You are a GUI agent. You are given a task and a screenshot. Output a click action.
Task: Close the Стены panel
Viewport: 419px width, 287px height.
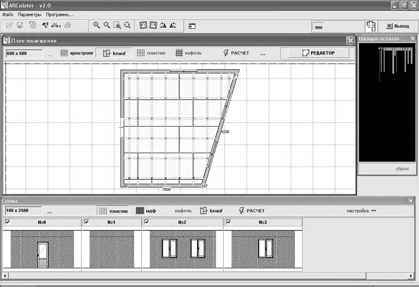[x=411, y=201]
